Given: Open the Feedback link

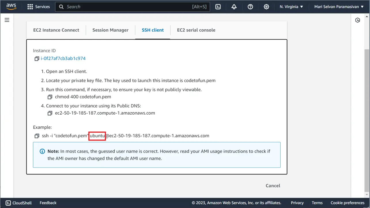Looking at the screenshot, I should (x=48, y=203).
